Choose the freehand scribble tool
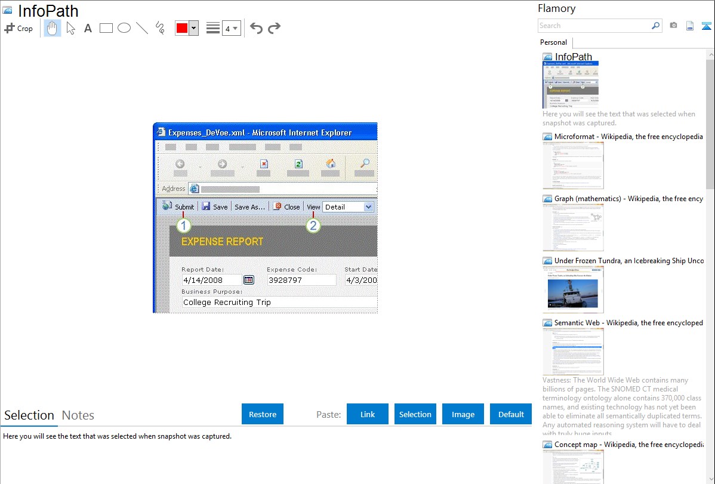The height and width of the screenshot is (484, 715). pos(160,28)
